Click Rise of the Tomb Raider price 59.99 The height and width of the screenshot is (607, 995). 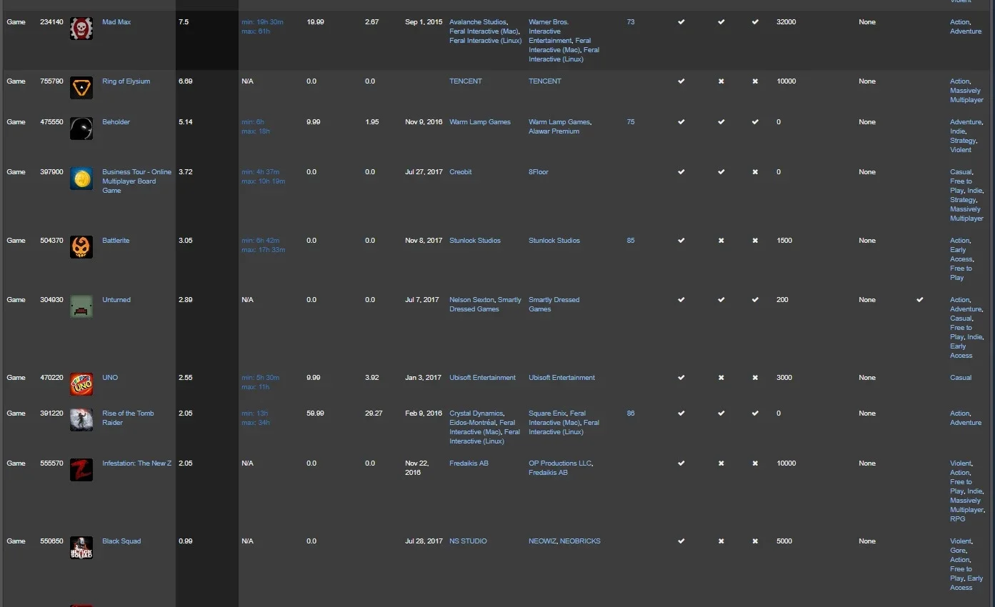tap(315, 413)
